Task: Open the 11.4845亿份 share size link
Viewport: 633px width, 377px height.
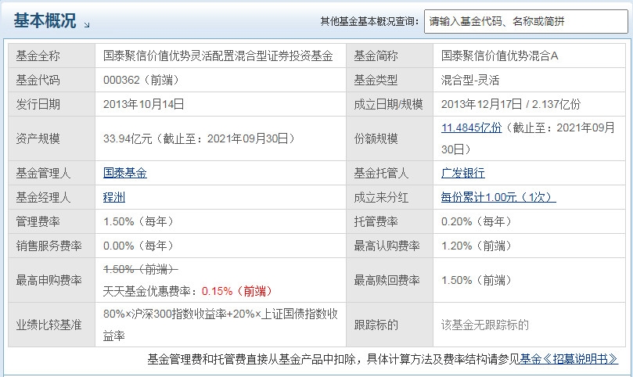Action: [x=472, y=128]
